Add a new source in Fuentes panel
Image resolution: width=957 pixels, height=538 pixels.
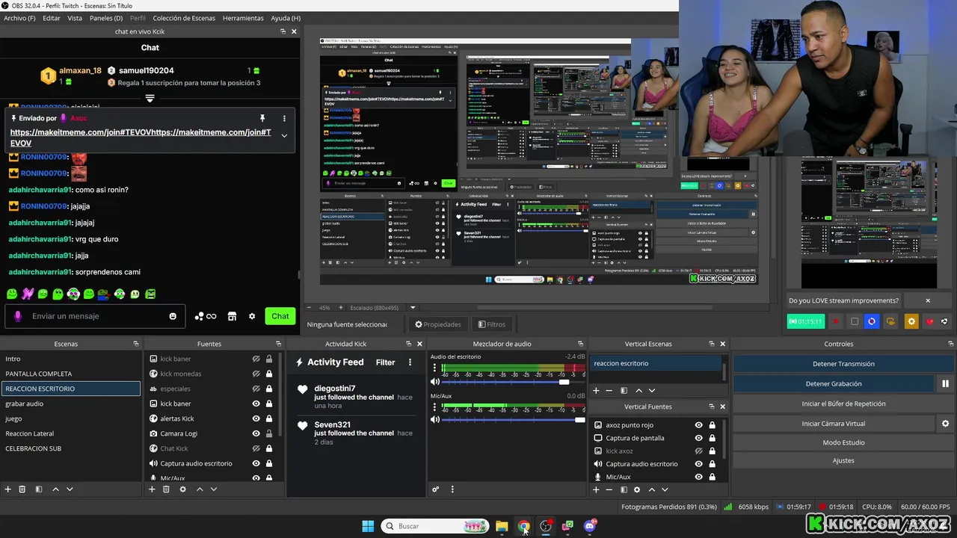pos(152,489)
